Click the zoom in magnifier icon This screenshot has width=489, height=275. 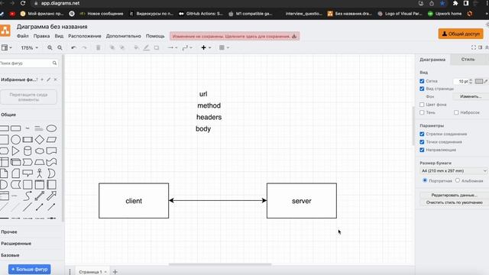click(x=50, y=47)
